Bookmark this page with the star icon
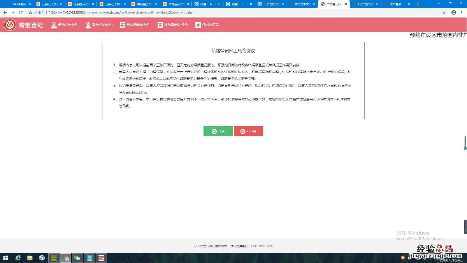This screenshot has width=467, height=263. pyautogui.click(x=444, y=12)
